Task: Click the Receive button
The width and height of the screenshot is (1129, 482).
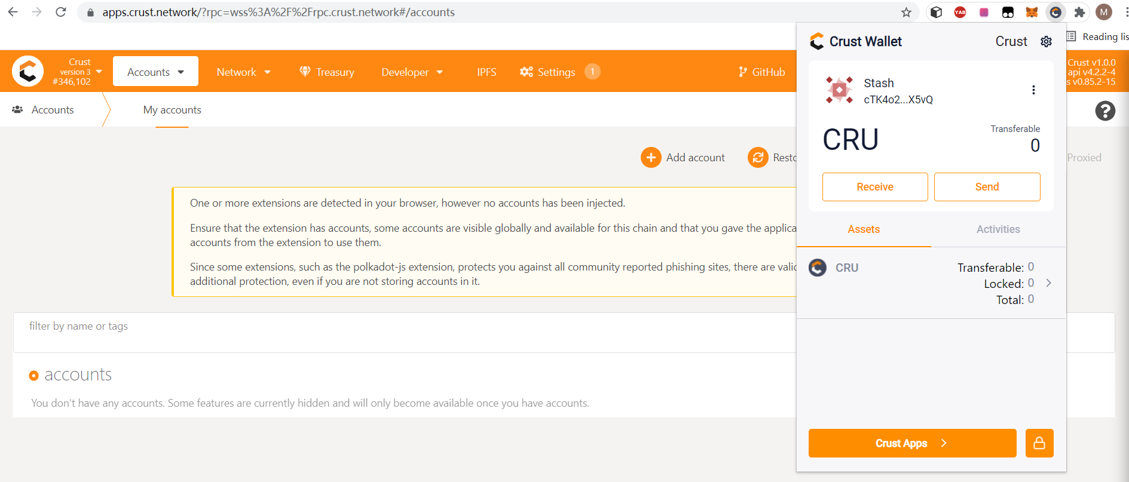Action: [875, 187]
